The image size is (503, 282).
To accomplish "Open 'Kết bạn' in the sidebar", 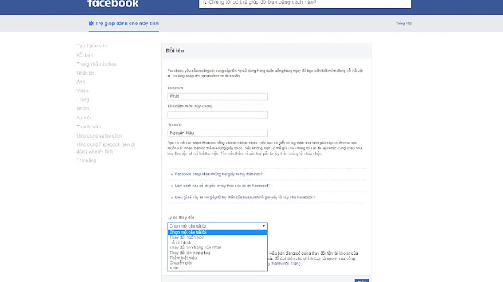I will click(85, 55).
